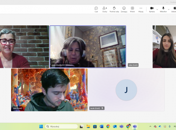Image resolution: width=176 pixels, height=130 pixels.
Task: Open the Widok view layout options
Action: coord(132,9)
